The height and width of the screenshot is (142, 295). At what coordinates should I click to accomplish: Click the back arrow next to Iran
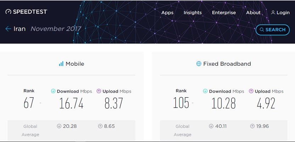tap(9, 29)
